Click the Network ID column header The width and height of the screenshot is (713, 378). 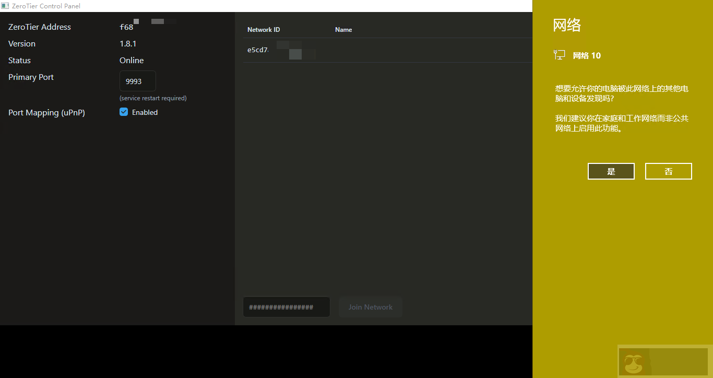pos(264,30)
